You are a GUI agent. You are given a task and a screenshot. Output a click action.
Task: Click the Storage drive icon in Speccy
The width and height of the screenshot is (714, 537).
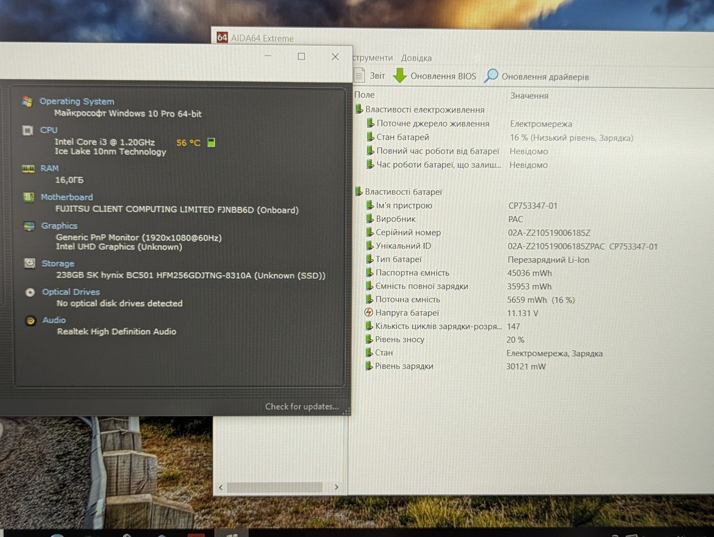pyautogui.click(x=30, y=263)
